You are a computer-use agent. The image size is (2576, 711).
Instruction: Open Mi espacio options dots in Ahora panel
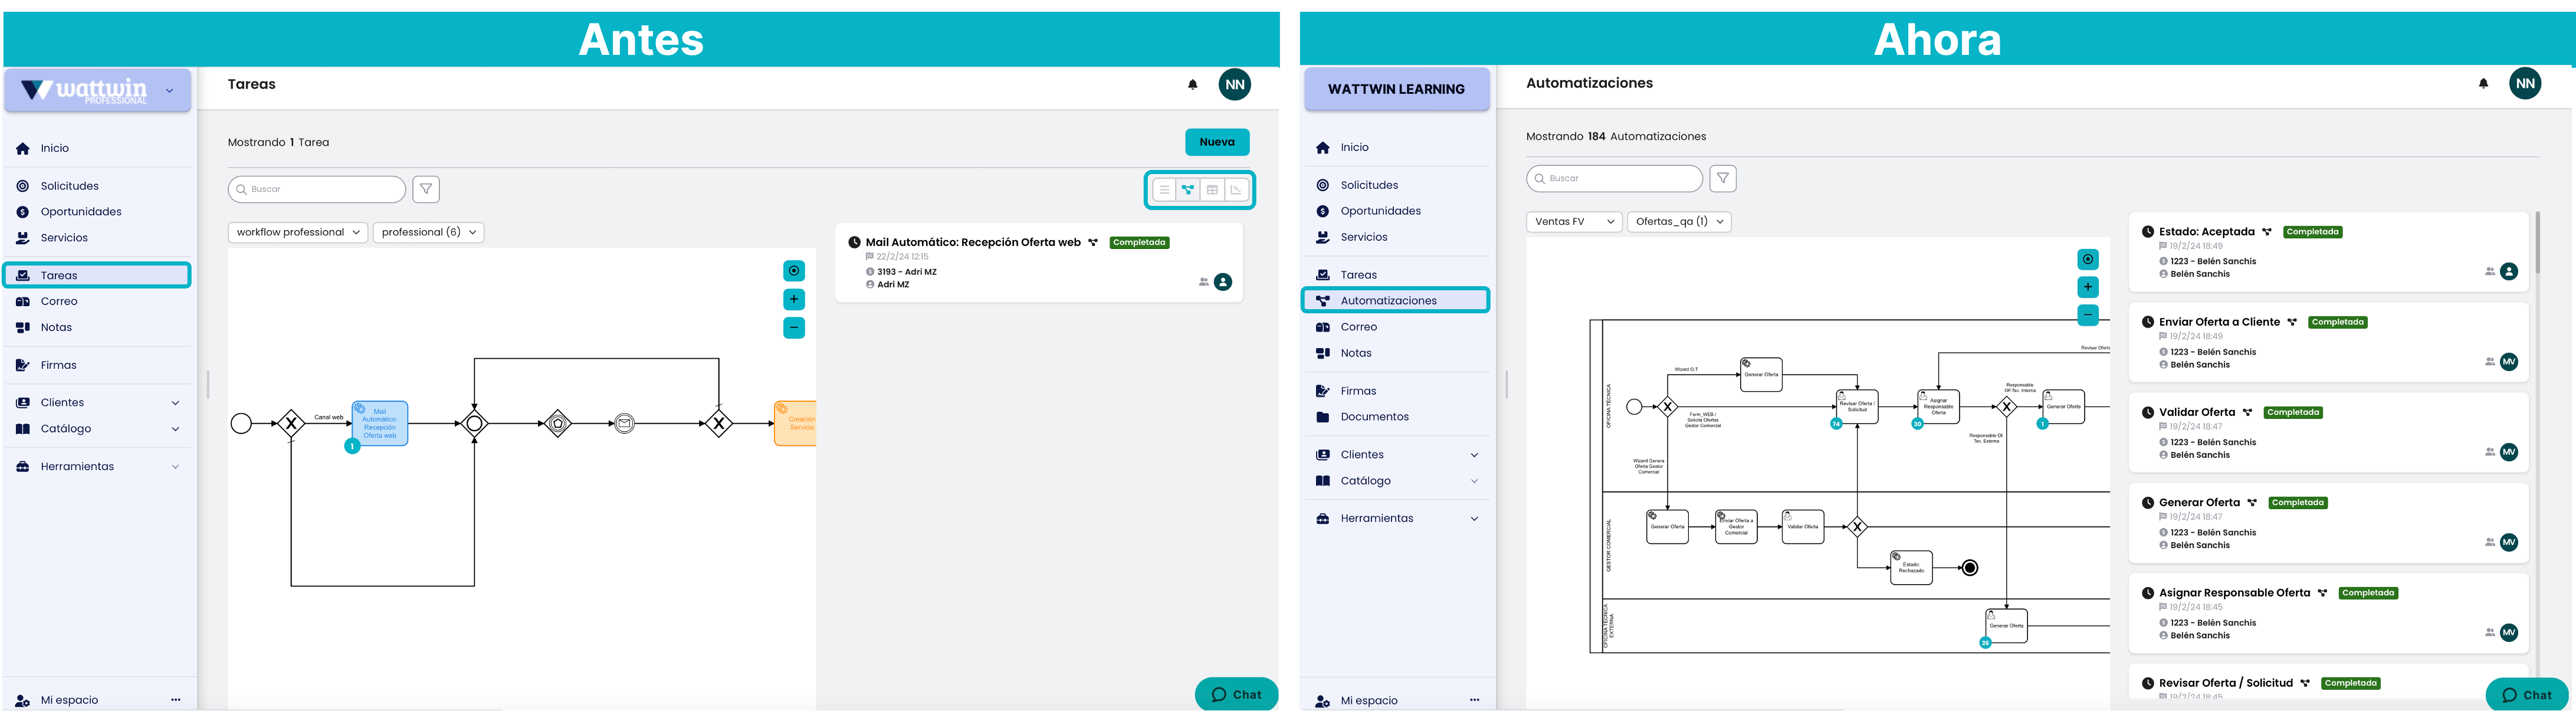tap(1475, 700)
